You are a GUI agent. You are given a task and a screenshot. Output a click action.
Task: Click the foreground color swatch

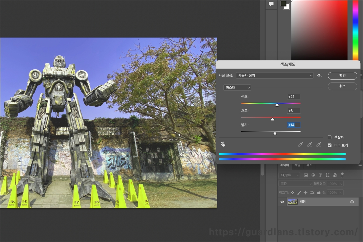[283, 3]
